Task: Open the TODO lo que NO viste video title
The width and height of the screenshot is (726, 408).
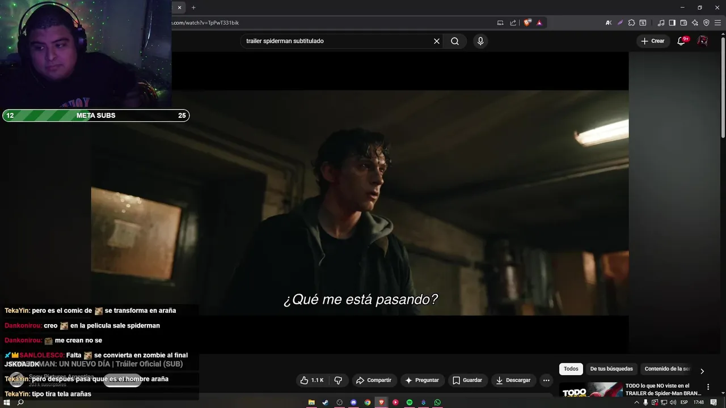Action: [663, 390]
